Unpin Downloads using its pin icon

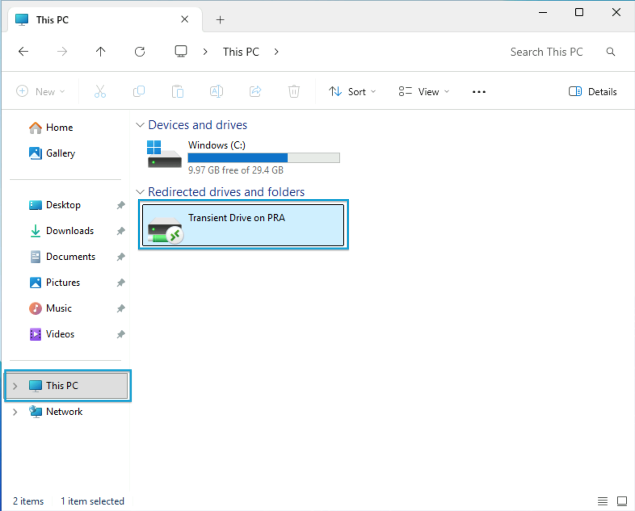click(x=121, y=231)
